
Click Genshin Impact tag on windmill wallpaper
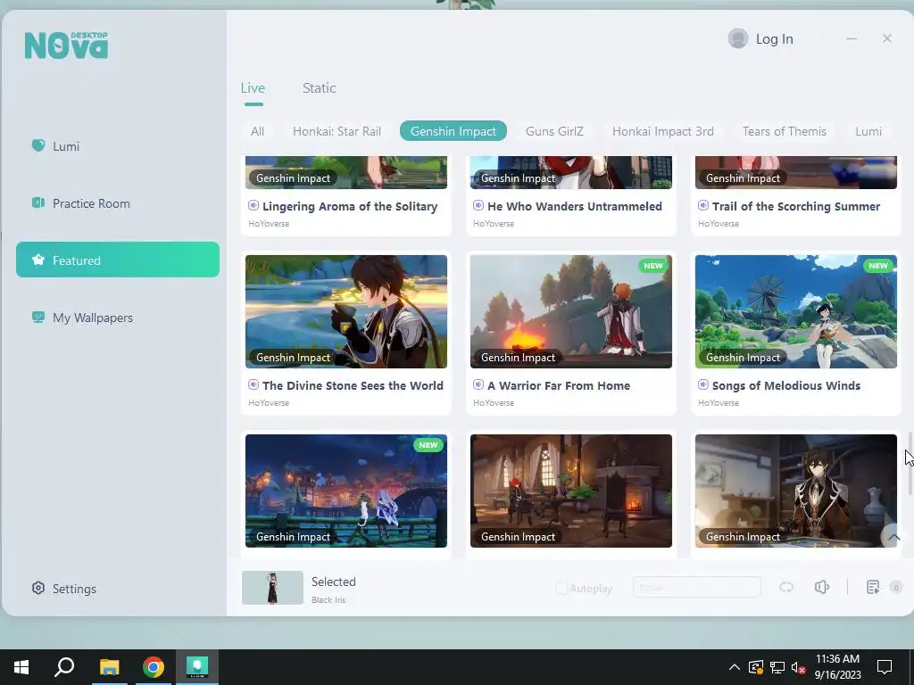coord(743,357)
